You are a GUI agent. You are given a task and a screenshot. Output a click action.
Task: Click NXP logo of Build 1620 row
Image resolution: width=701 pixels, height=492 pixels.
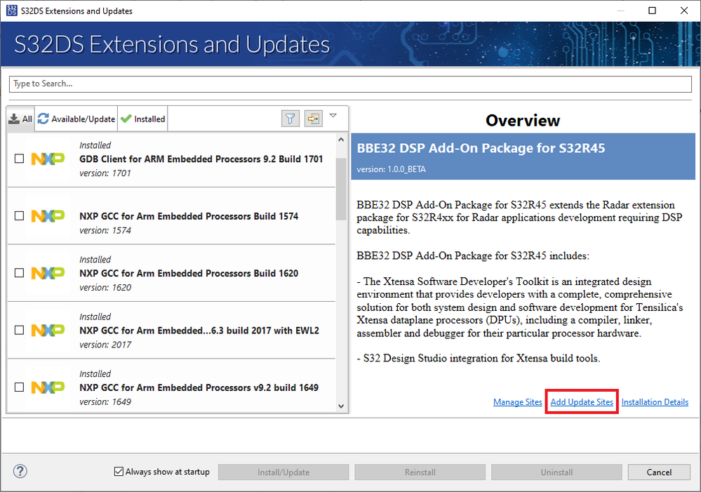point(48,273)
